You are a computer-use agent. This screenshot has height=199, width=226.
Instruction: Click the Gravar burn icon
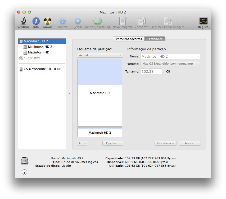pos(47,21)
